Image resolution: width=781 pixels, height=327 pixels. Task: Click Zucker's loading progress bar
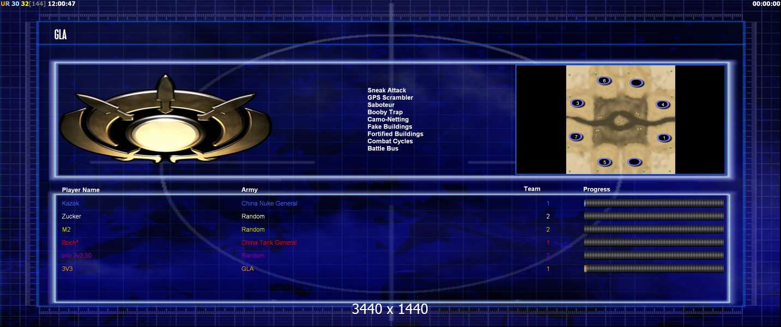click(654, 216)
